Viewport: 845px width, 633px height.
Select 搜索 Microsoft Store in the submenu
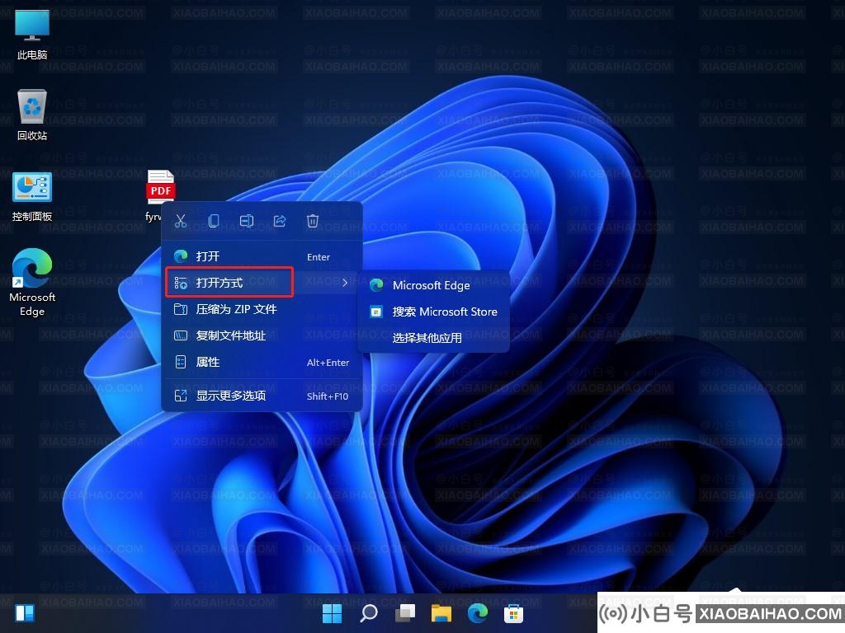point(434,311)
